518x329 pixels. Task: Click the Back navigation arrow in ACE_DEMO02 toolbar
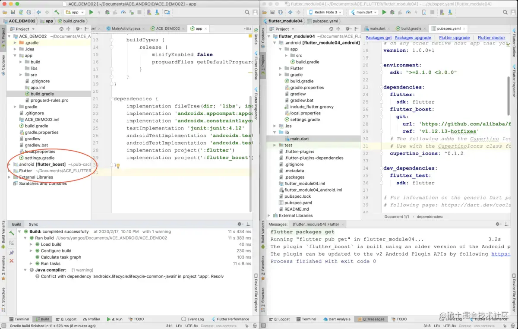tap(39, 12)
